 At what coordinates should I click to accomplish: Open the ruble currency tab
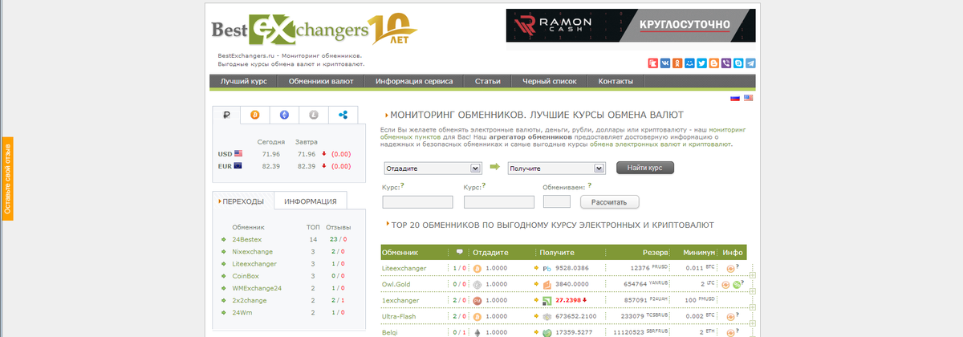click(227, 115)
